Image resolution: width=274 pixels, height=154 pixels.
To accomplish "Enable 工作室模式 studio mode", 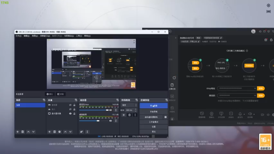I will click(x=153, y=122).
